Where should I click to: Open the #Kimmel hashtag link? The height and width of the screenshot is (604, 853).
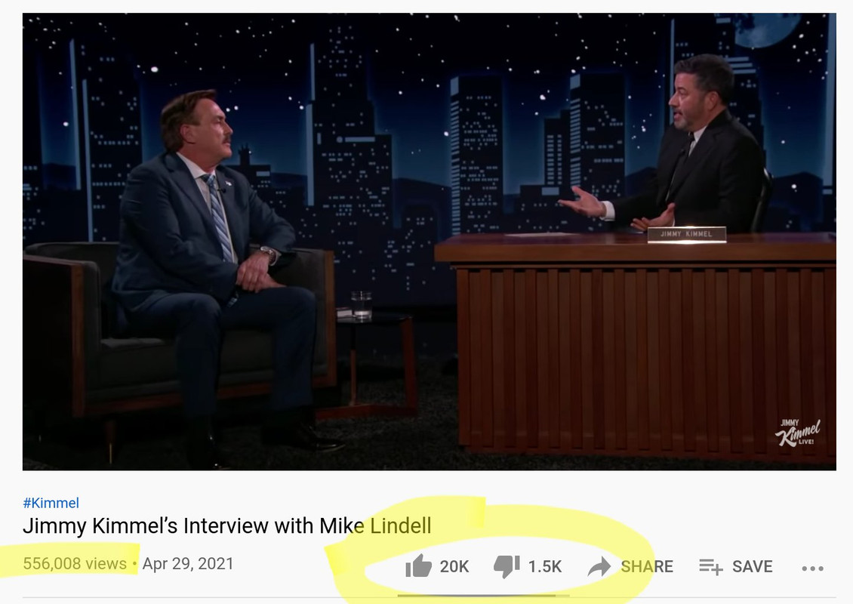tap(51, 503)
